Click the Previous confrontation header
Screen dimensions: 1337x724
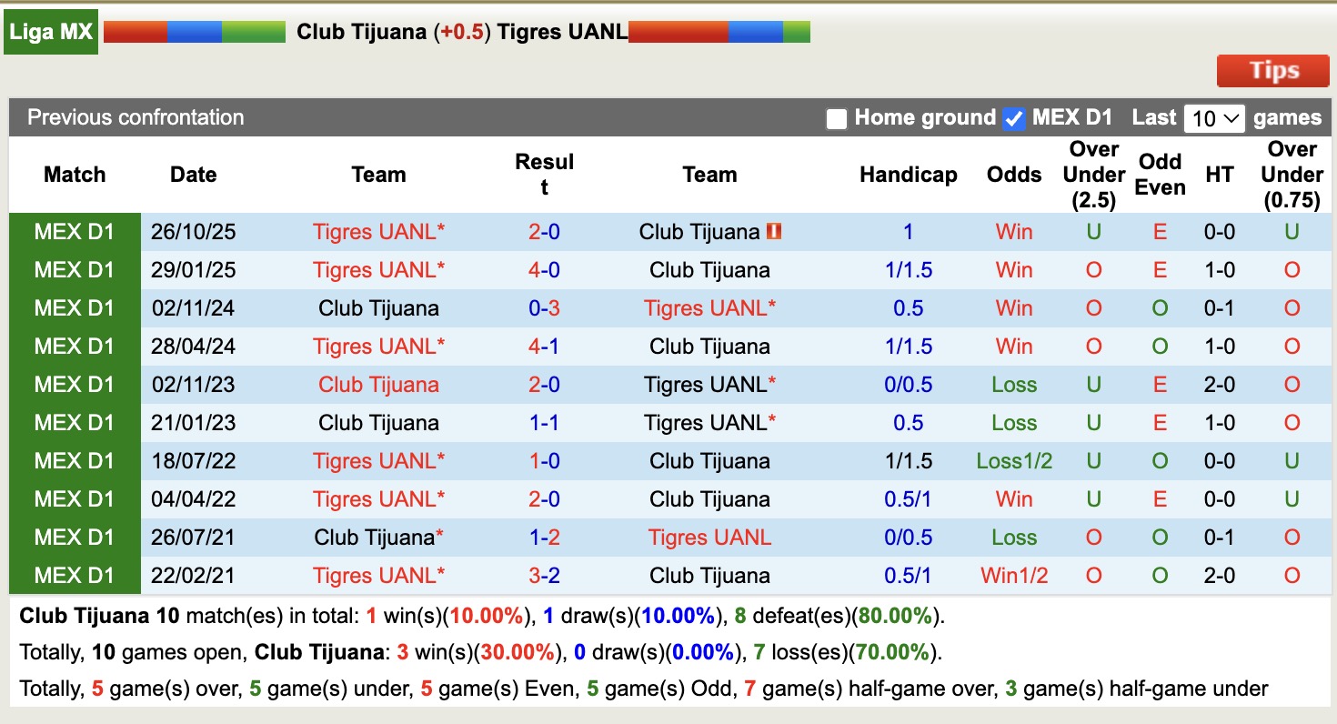135,117
